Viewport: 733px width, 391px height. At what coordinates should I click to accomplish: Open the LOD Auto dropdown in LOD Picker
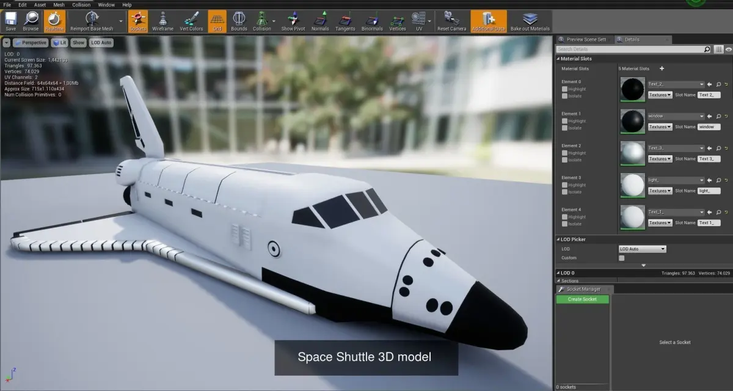[x=642, y=249]
